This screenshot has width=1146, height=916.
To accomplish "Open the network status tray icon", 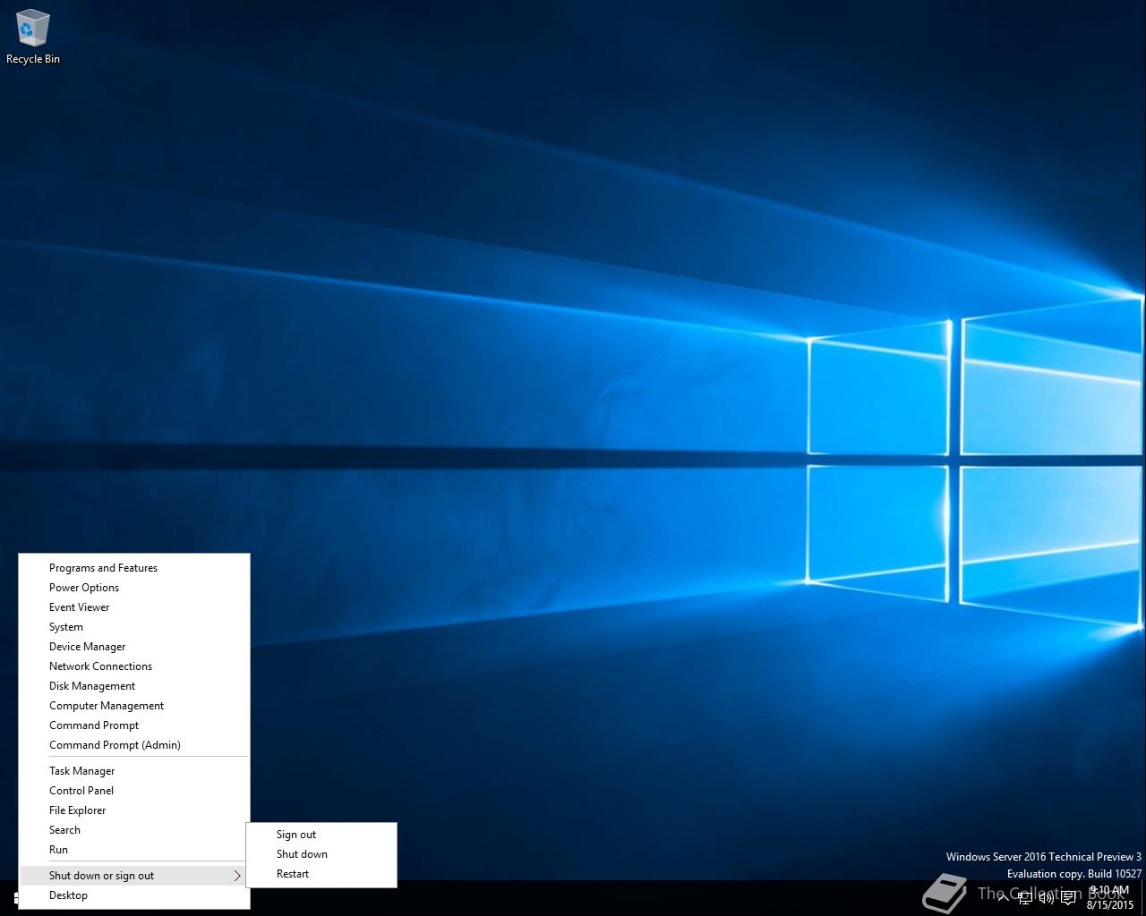I will point(1024,898).
